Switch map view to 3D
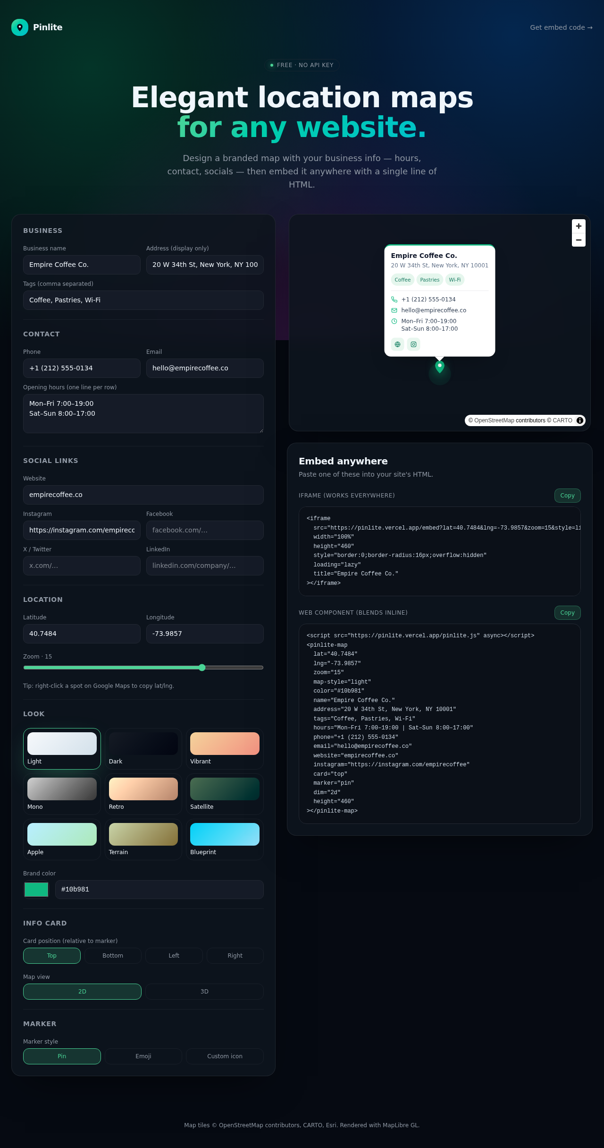Screen dimensions: 604x1148 (204, 992)
